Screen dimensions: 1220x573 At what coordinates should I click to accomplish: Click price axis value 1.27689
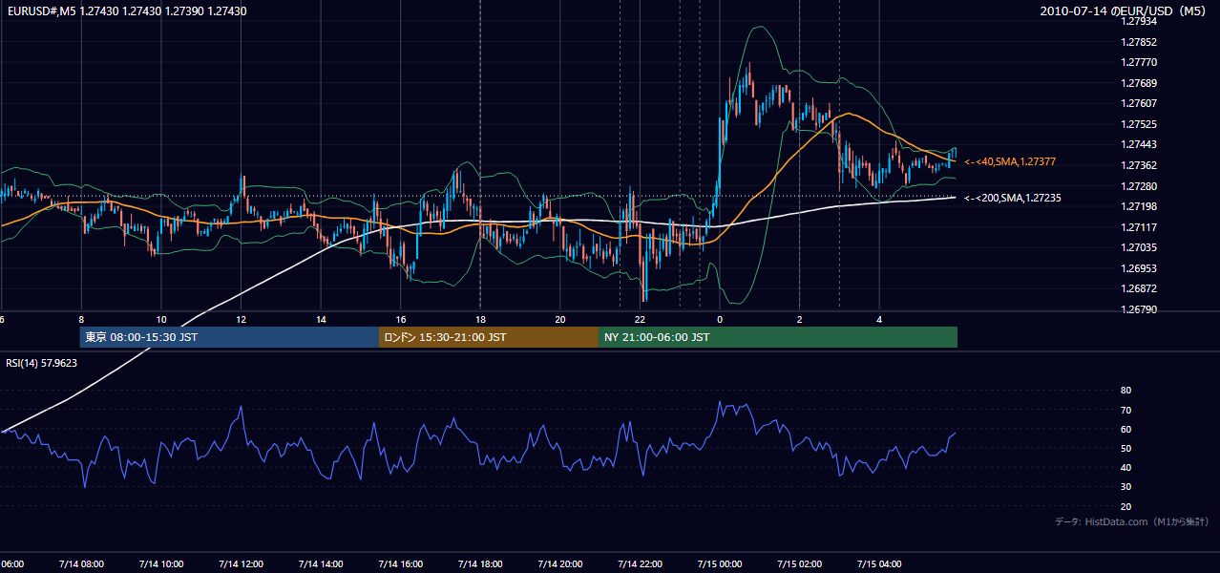[1140, 83]
